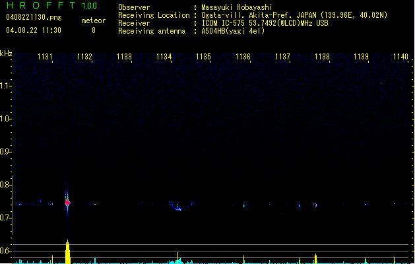
Task: Click location text Ogata-vill. Akita-Pref. JAPAN
Action: point(259,15)
